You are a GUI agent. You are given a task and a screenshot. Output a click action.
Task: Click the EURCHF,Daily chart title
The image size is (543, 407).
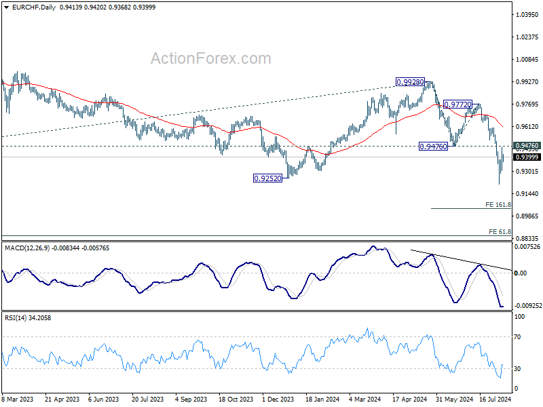pos(33,7)
